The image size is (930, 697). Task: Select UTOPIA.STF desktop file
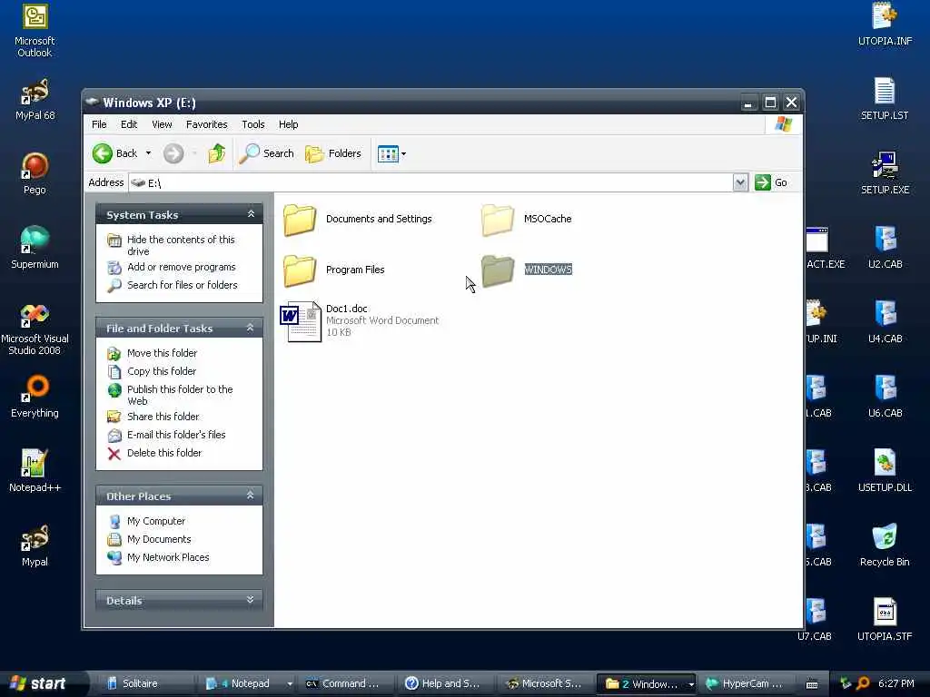click(x=885, y=620)
